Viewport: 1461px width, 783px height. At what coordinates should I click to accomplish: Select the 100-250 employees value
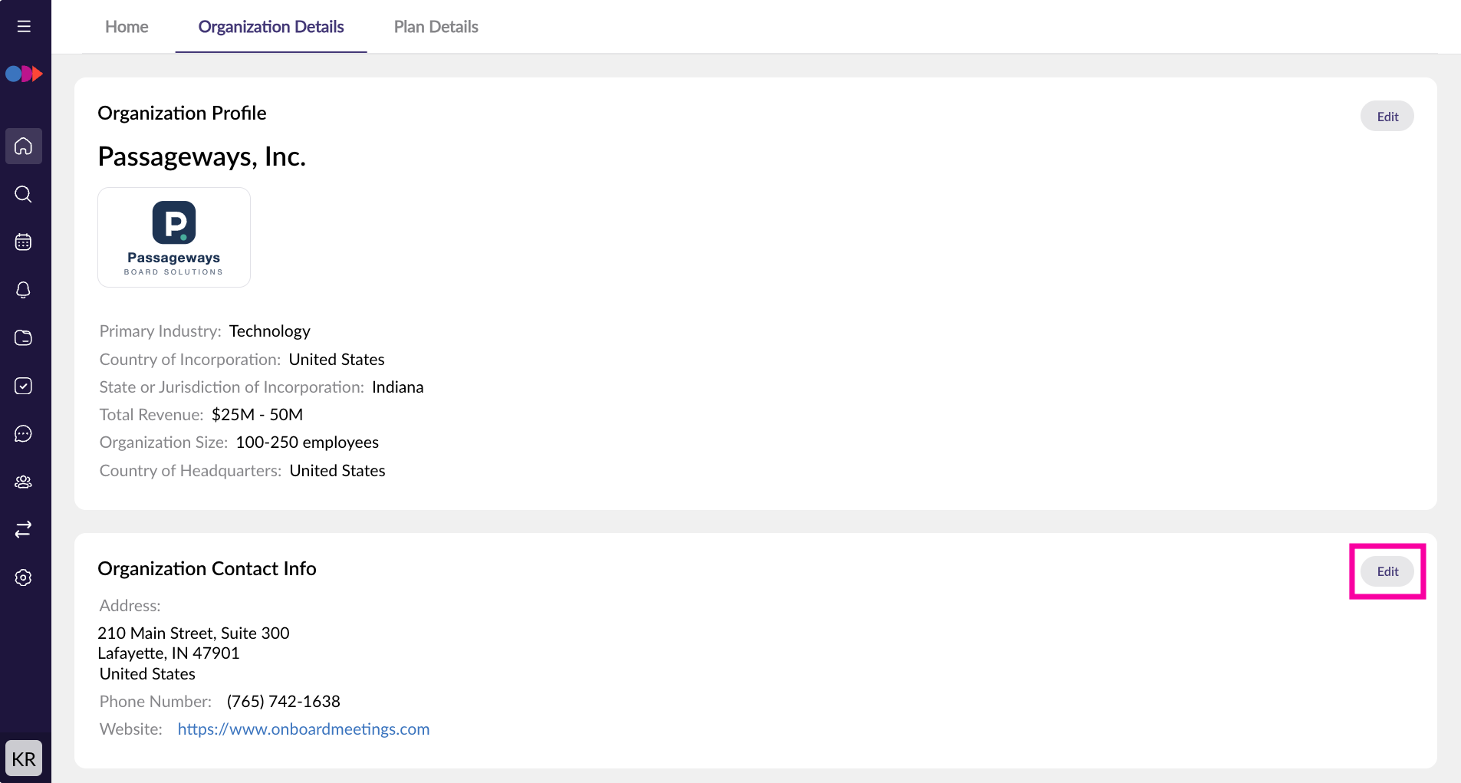(307, 442)
